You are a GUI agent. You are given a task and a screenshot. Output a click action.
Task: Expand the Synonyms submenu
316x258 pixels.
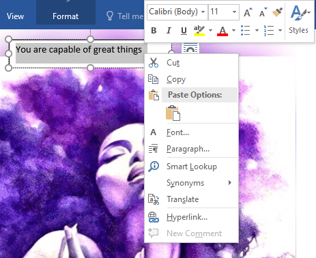click(x=191, y=183)
